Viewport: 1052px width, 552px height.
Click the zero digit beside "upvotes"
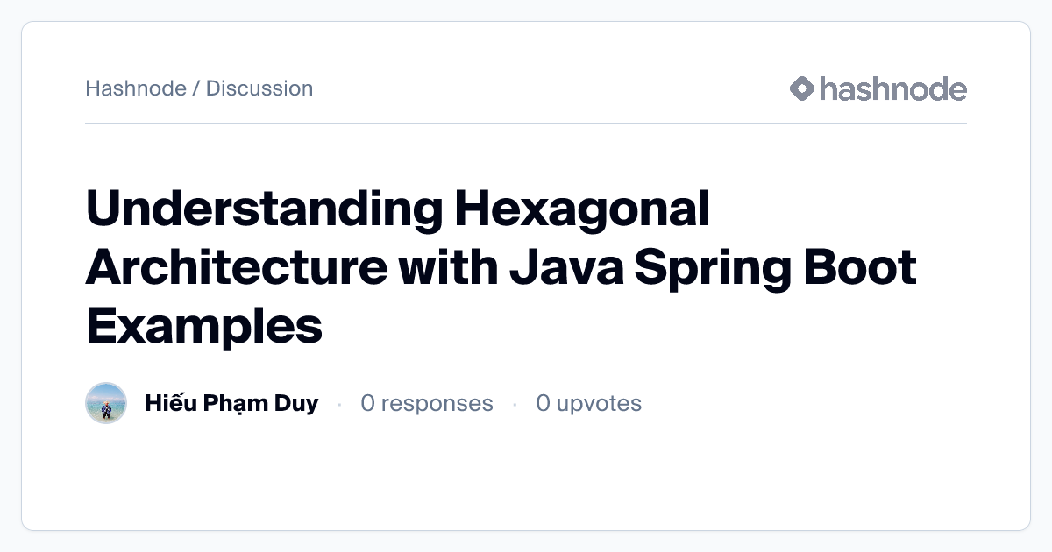pos(544,403)
